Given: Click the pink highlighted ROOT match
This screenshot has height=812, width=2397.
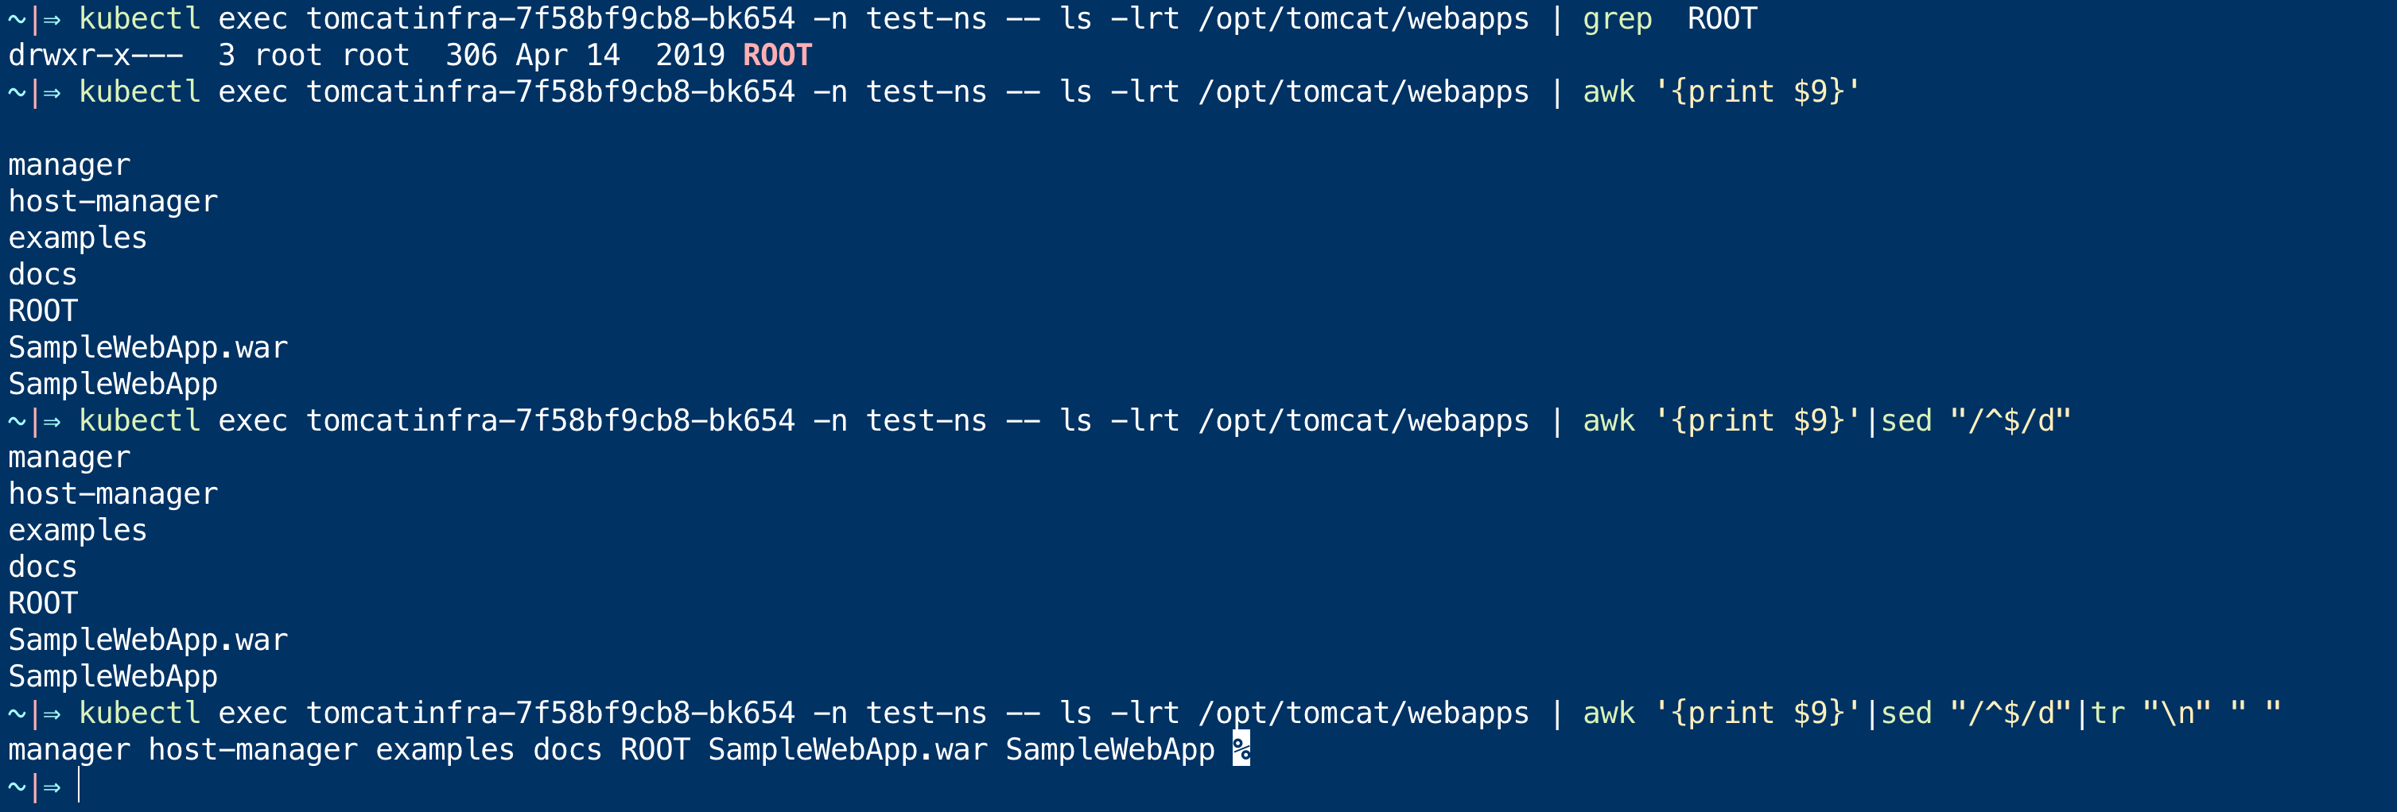Looking at the screenshot, I should pos(777,56).
